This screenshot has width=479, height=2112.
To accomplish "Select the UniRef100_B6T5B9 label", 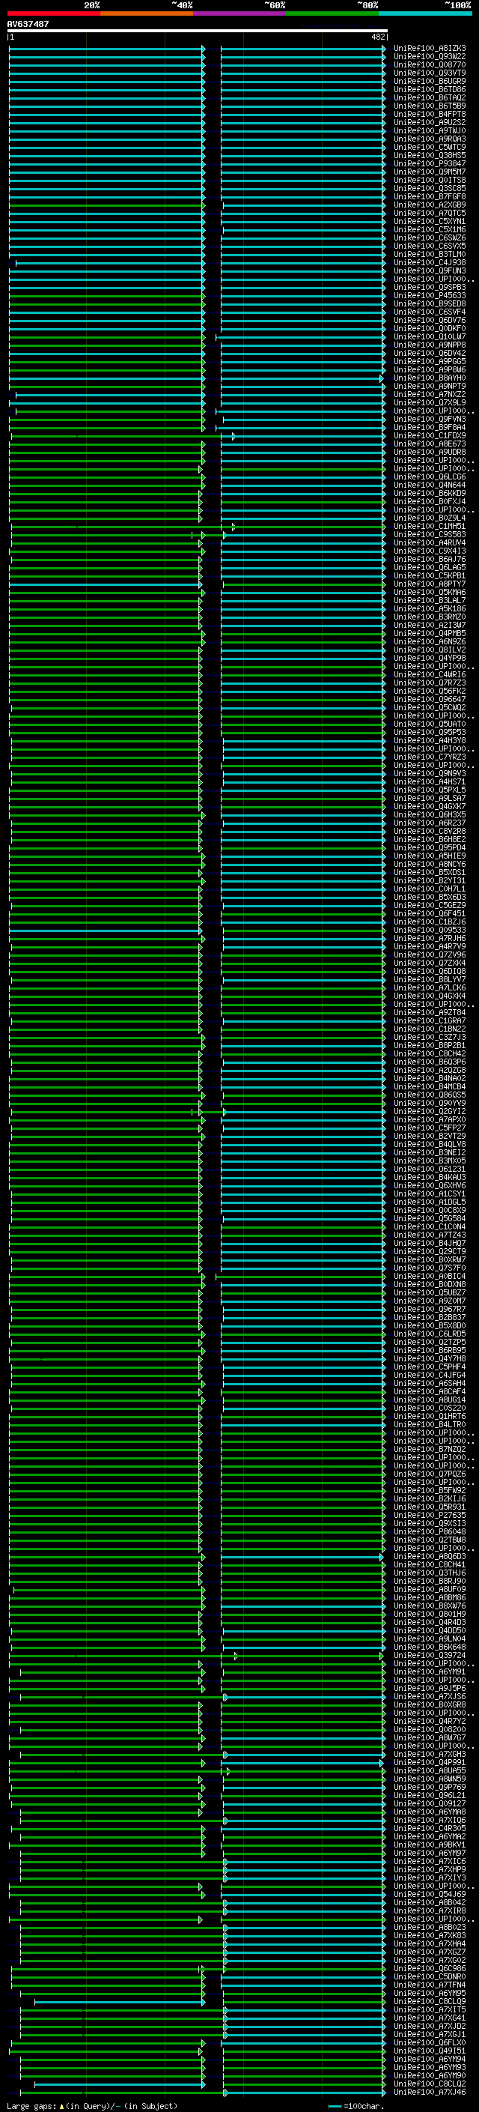I will (x=429, y=106).
